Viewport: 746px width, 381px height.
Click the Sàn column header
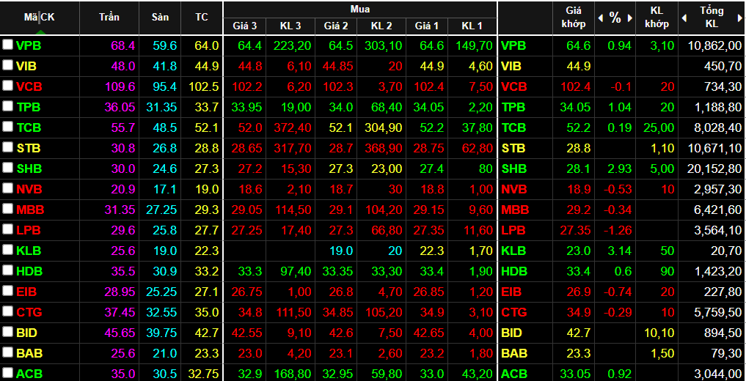pos(159,18)
